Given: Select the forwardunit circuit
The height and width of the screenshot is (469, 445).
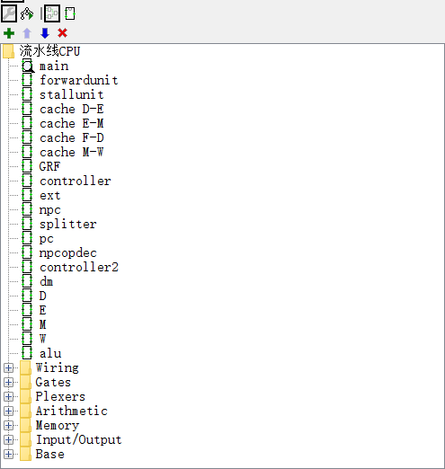Looking at the screenshot, I should 79,80.
